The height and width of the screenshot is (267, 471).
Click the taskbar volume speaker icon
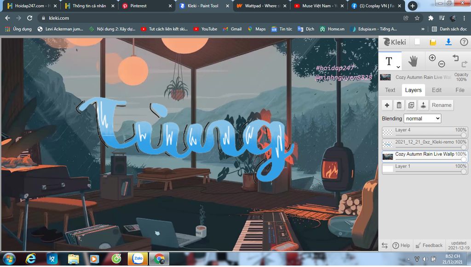point(425,259)
